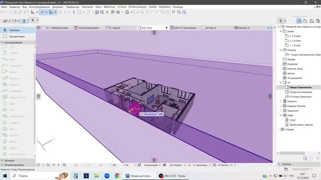Open the Конструирование menu

(x=40, y=7)
